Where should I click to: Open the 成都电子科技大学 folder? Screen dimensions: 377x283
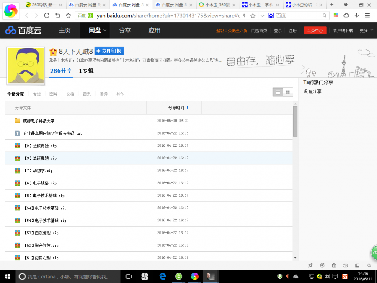(x=39, y=121)
